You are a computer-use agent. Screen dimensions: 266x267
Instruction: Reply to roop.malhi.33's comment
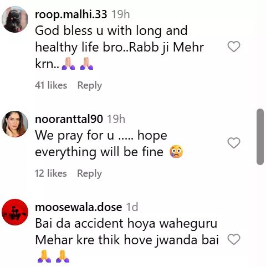pyautogui.click(x=90, y=85)
